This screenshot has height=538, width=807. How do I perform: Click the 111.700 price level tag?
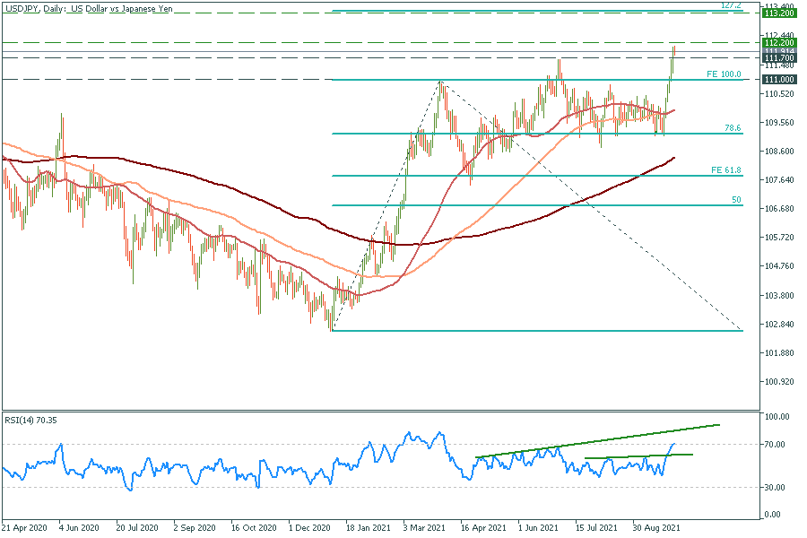tap(778, 58)
